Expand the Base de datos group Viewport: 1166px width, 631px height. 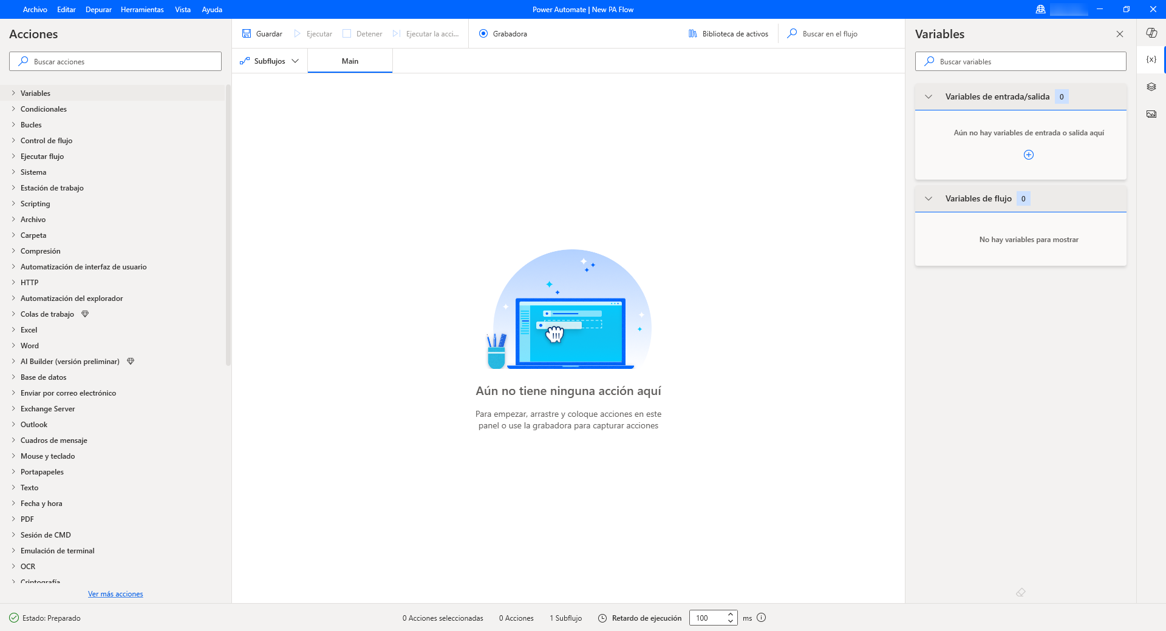click(x=13, y=377)
